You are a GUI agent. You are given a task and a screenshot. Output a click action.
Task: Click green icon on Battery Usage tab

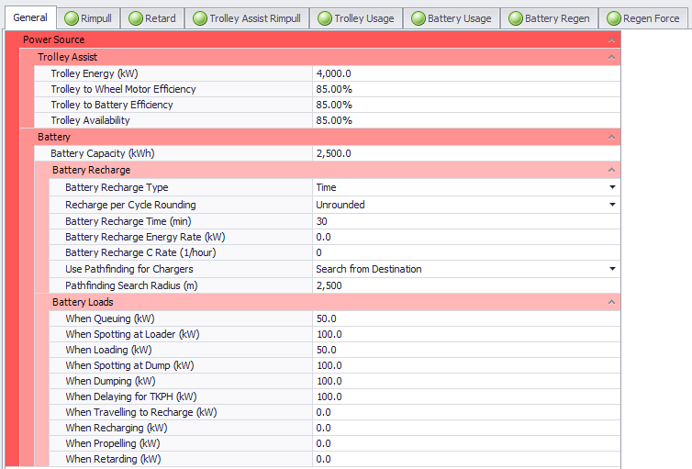pyautogui.click(x=418, y=18)
